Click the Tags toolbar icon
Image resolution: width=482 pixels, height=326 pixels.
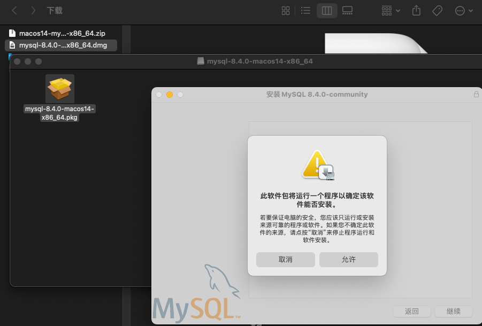coord(437,11)
